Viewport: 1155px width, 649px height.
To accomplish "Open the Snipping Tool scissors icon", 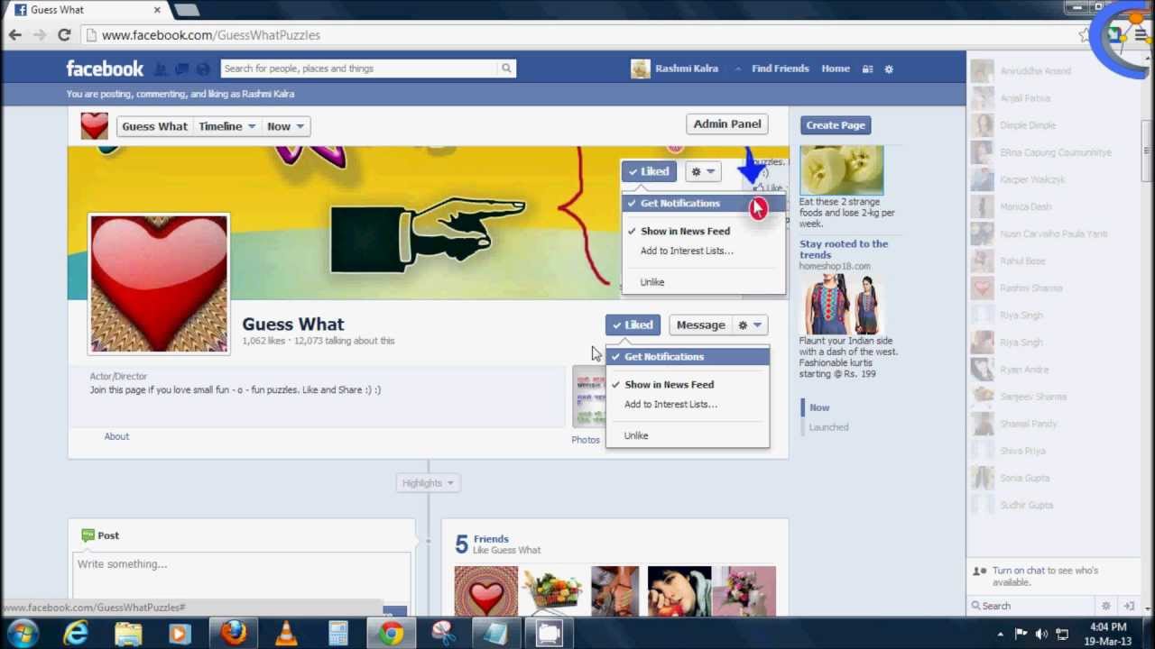I will [x=443, y=634].
